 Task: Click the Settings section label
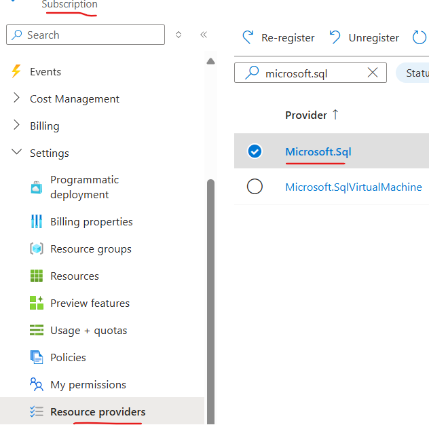point(50,153)
